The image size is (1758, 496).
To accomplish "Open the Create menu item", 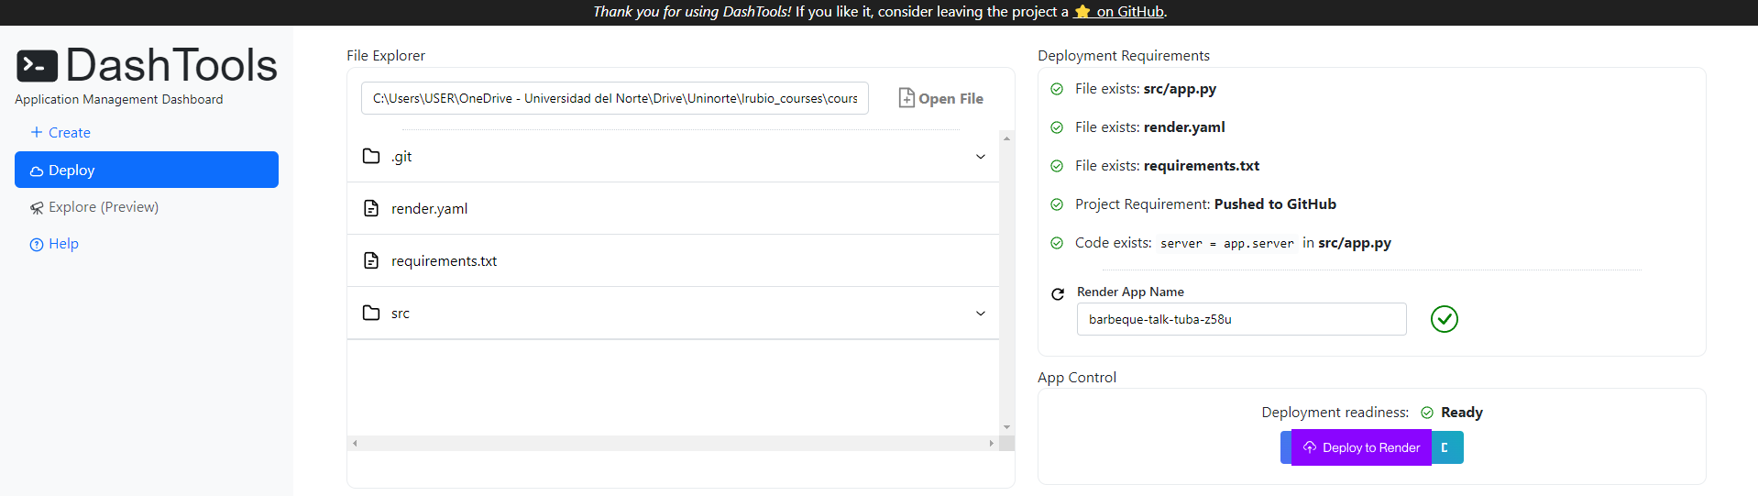I will pyautogui.click(x=60, y=132).
